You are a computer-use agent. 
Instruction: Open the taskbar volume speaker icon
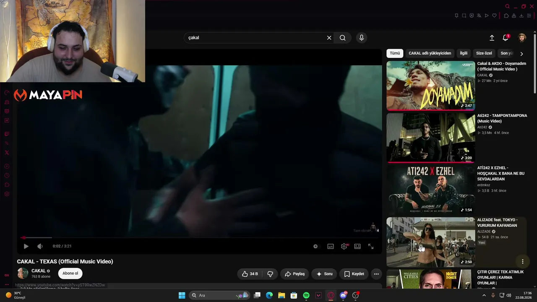click(508, 295)
